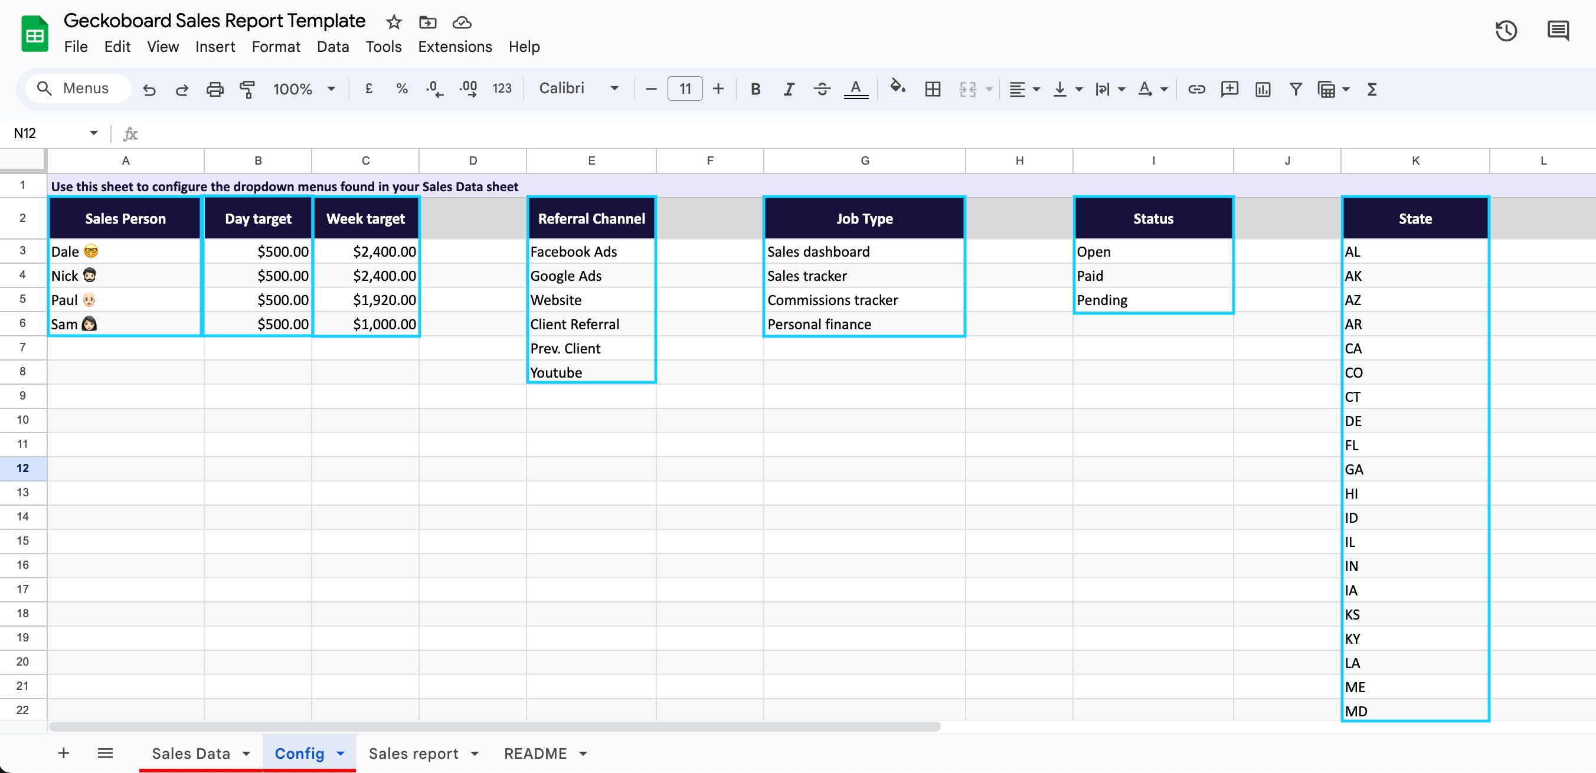Apply strikethrough formatting

tap(822, 89)
